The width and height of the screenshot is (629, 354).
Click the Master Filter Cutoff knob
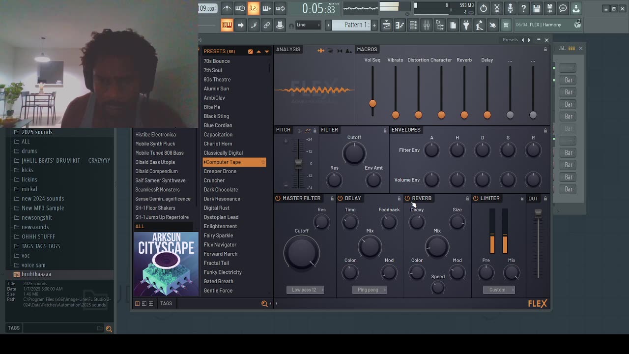click(302, 252)
